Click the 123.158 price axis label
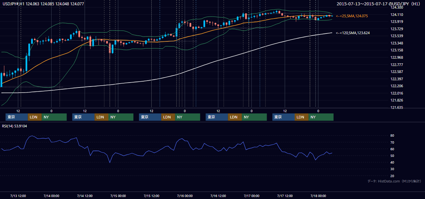The image size is (425, 199). coord(396,50)
